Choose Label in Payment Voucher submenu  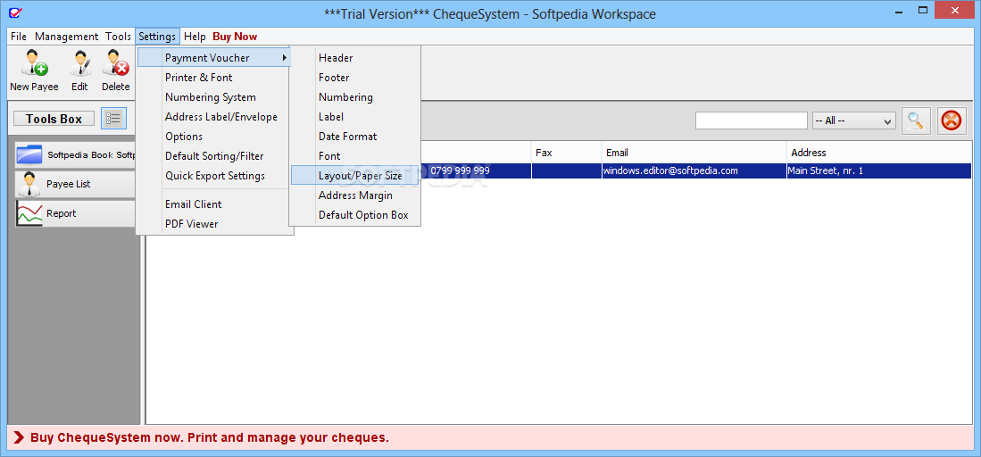pos(354,116)
